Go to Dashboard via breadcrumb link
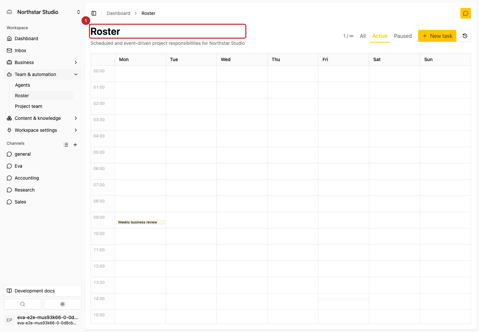 [x=118, y=13]
